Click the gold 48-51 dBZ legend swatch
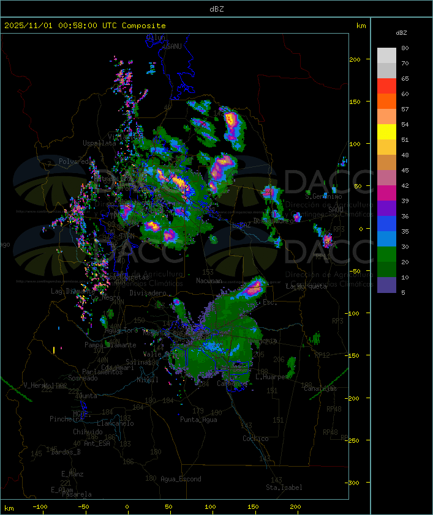The height and width of the screenshot is (515, 433). tap(386, 147)
